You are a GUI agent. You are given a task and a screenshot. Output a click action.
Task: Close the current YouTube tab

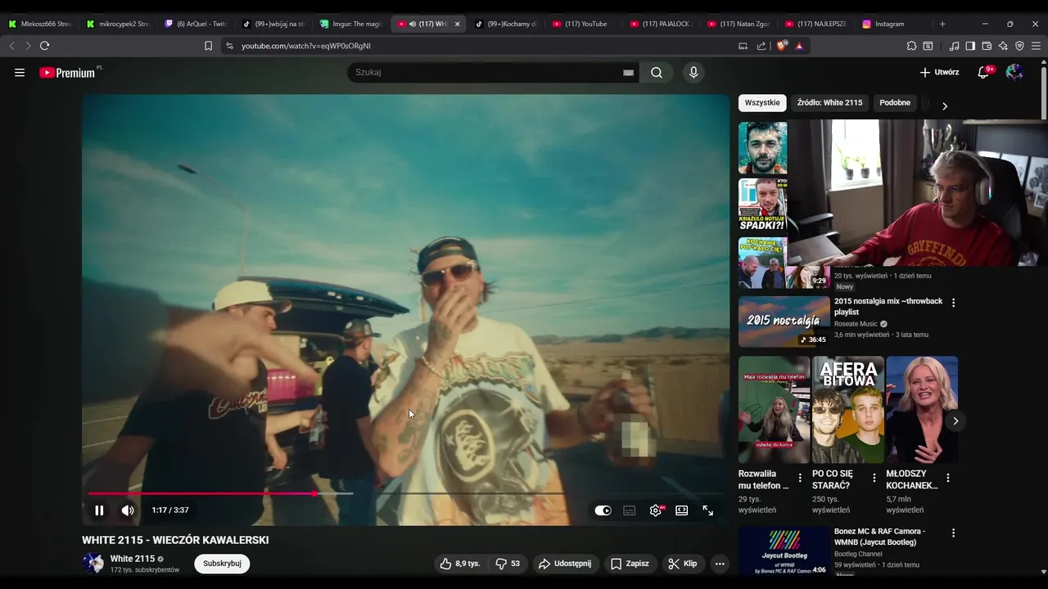[x=457, y=24]
